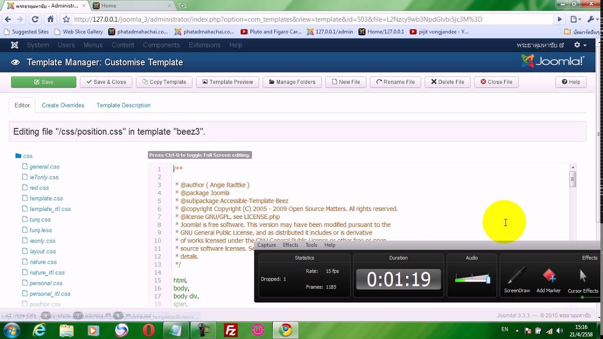Screen dimensions: 603x339
Task: Open layout.css file
Action: point(42,251)
